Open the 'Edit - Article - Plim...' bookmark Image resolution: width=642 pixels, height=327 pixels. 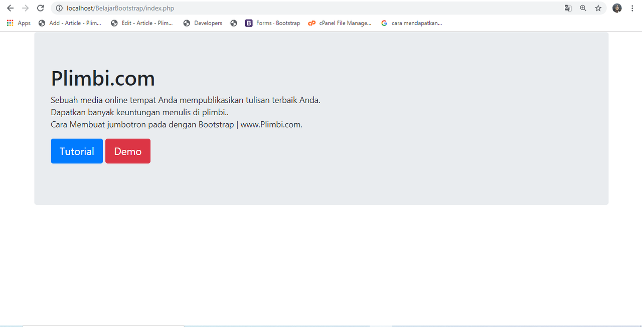(142, 23)
